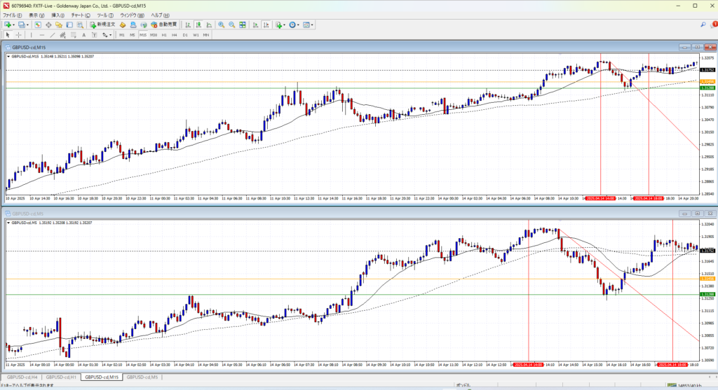Select the H1 timeframe button

[164, 34]
